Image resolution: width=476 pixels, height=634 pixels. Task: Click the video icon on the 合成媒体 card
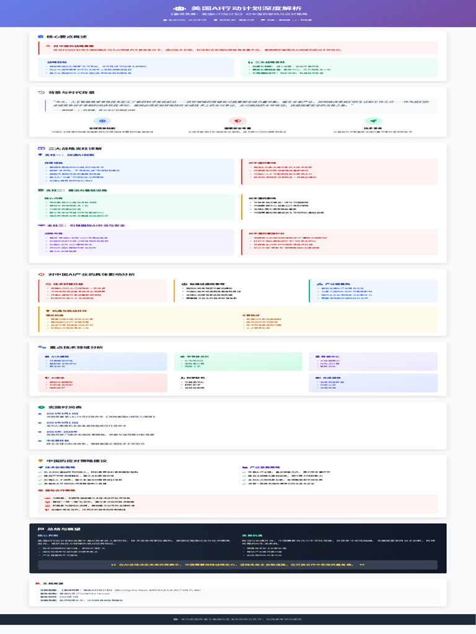(x=318, y=378)
